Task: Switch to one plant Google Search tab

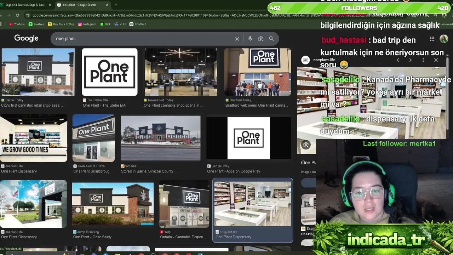Action: [x=82, y=5]
